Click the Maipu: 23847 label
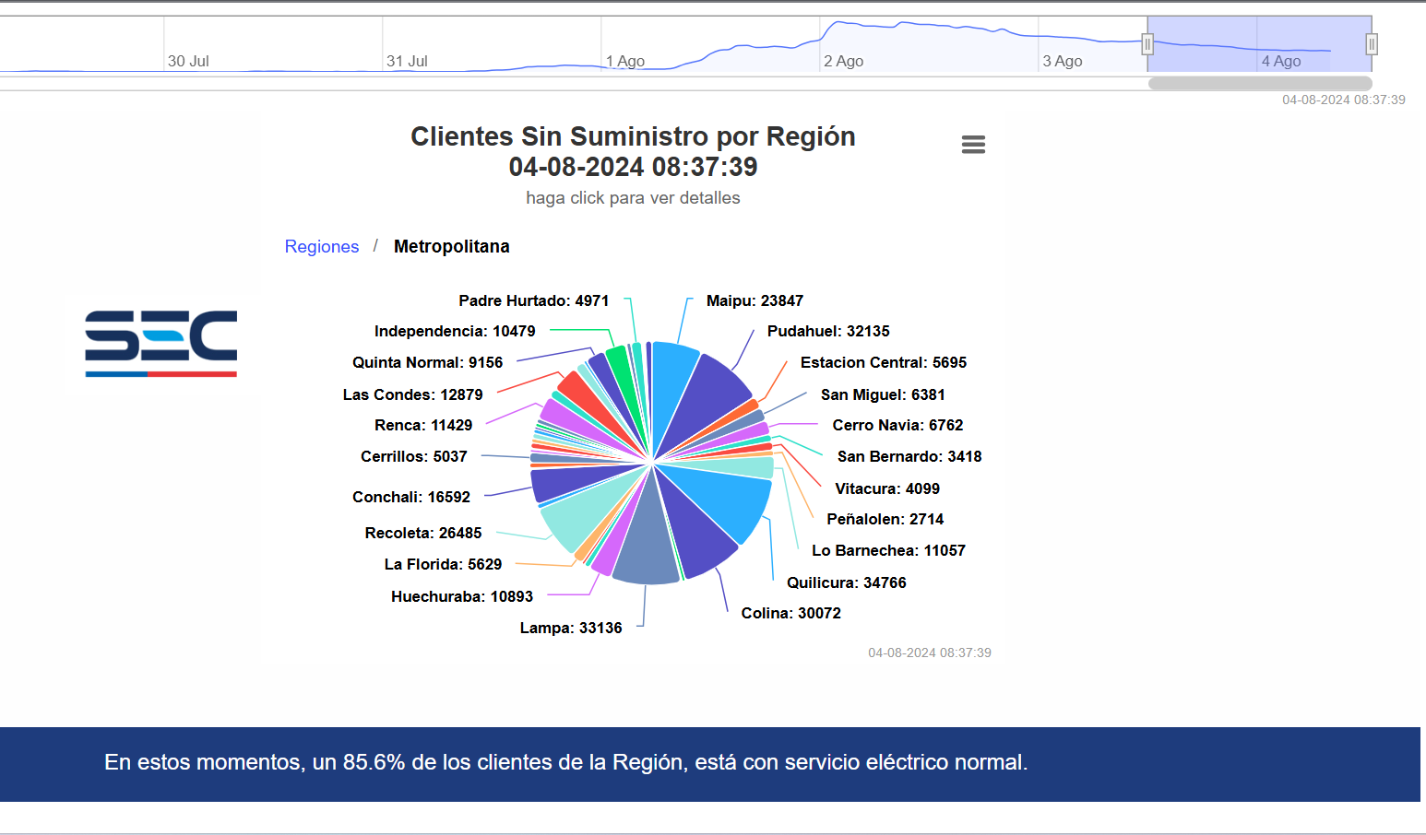The width and height of the screenshot is (1426, 835). pyautogui.click(x=754, y=300)
